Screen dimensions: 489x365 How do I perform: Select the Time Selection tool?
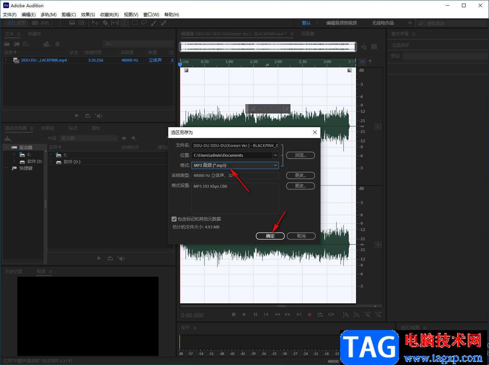(124, 23)
